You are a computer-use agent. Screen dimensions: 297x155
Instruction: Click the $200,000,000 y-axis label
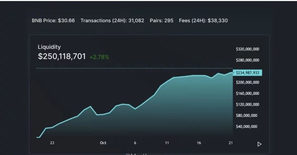coord(247,82)
